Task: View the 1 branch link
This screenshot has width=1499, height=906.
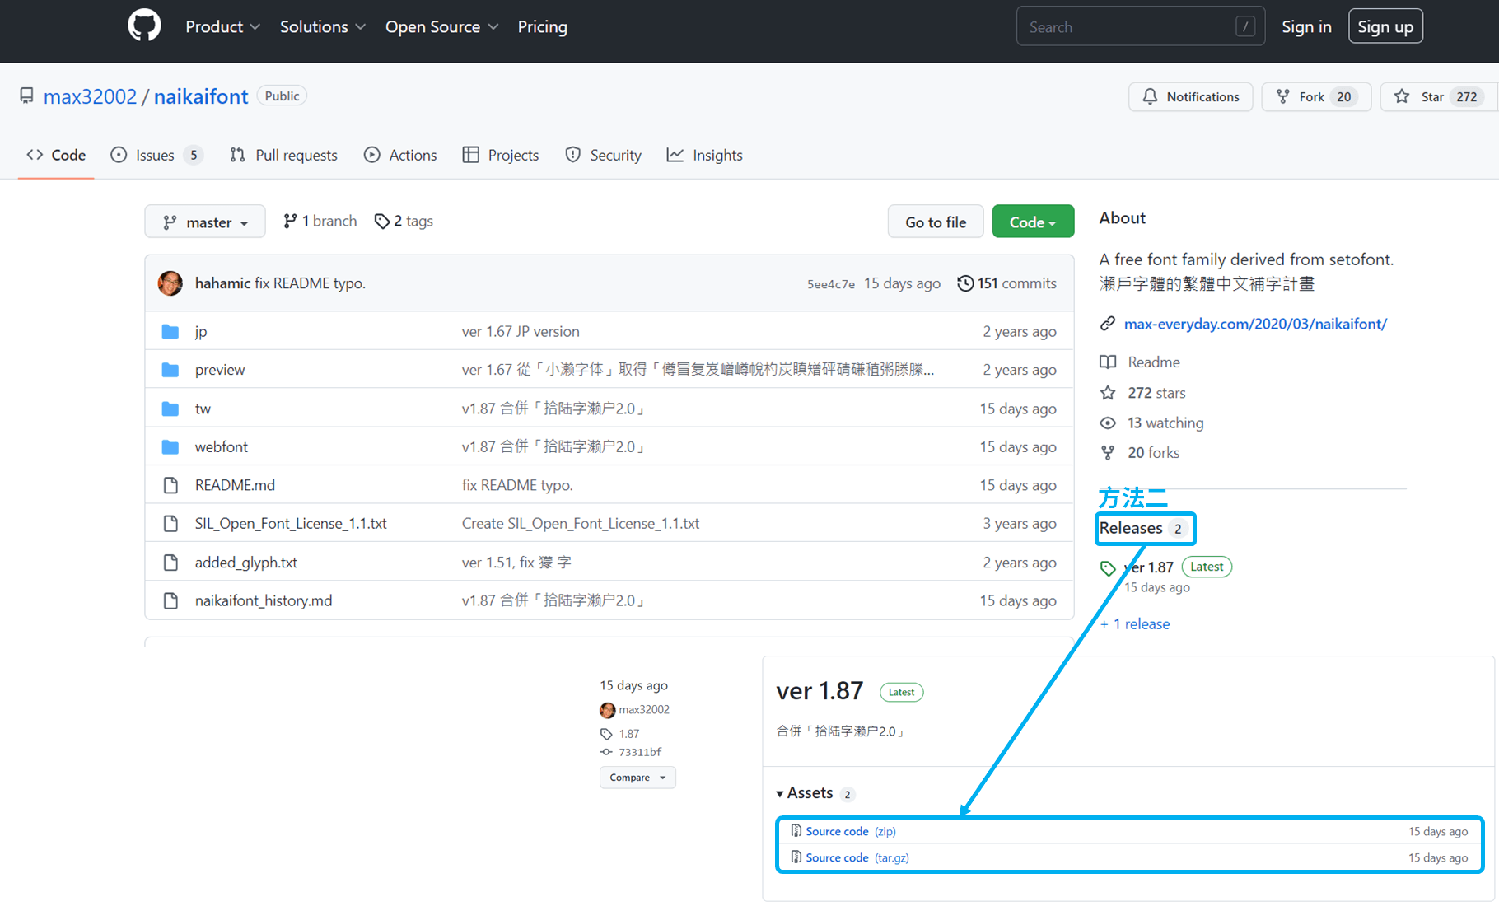Action: [x=320, y=221]
